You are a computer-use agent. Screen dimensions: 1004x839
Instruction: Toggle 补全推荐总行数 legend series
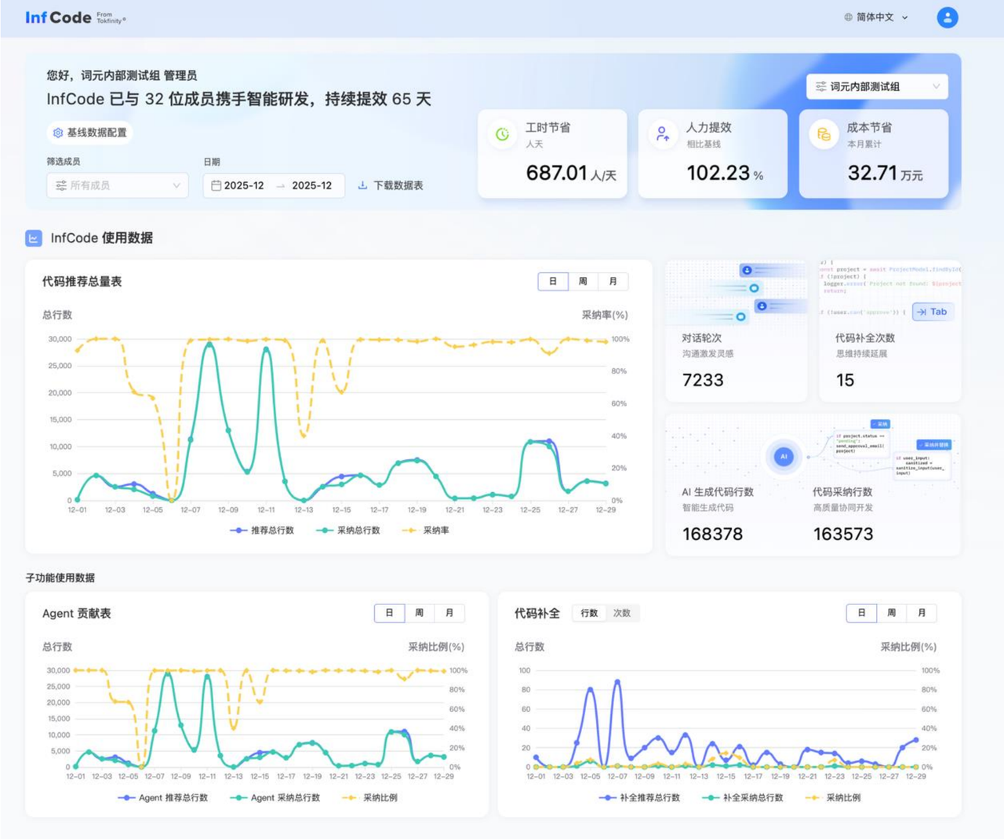click(639, 797)
